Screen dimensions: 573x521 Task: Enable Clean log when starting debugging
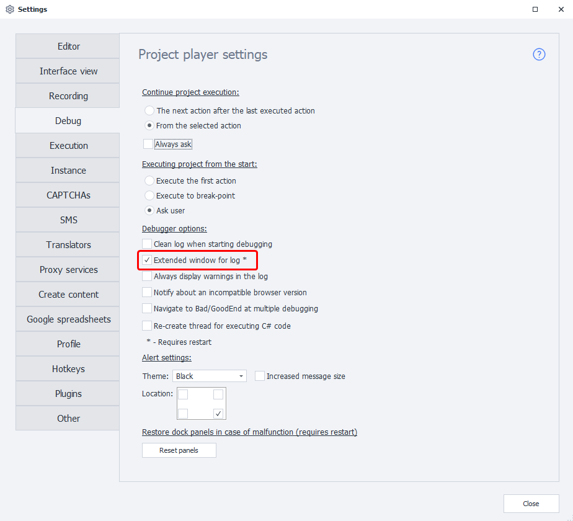click(147, 244)
